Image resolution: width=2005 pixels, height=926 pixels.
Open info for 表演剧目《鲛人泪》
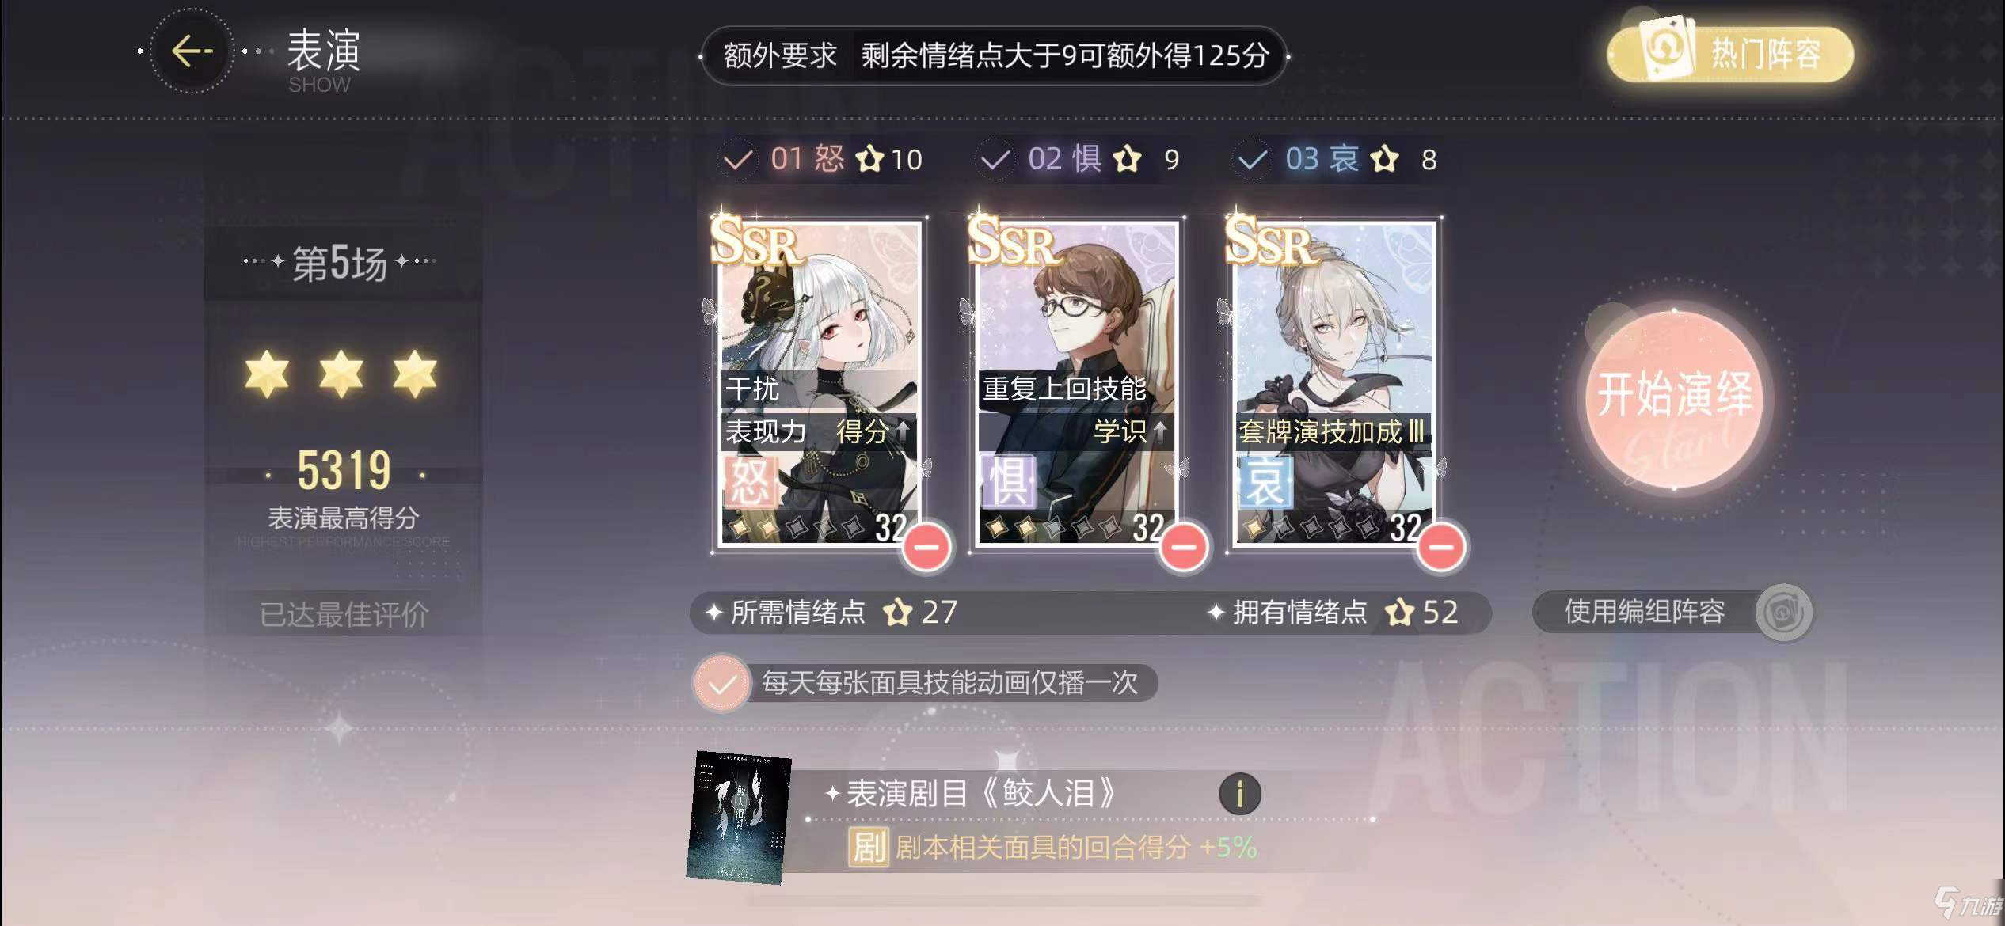(x=1239, y=793)
